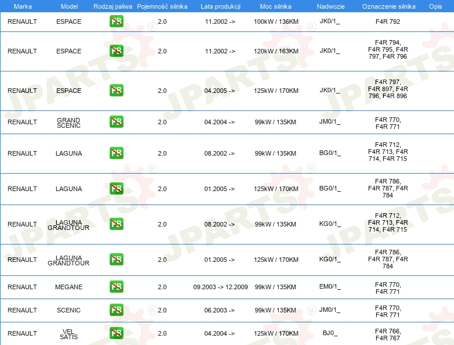This screenshot has width=454, height=345.
Task: Click fuel icon in Laguna Grandtour 08.2002 row
Action: (116, 224)
